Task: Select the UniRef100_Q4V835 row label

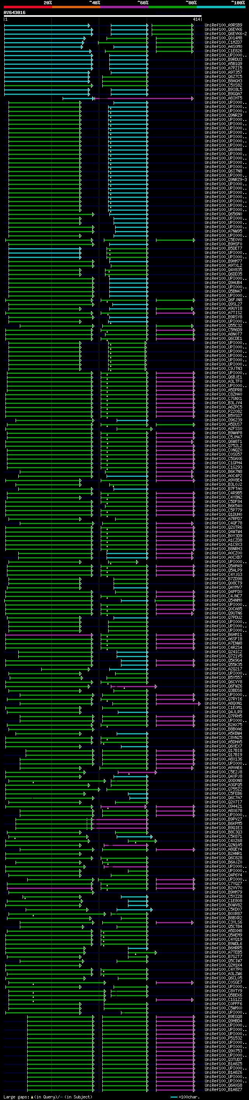Action: (223, 270)
